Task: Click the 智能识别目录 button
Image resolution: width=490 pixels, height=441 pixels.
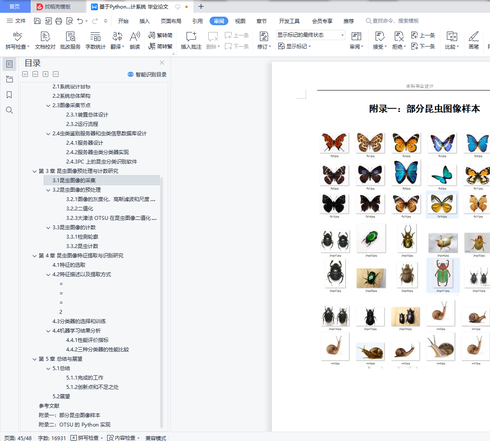Action: click(147, 74)
